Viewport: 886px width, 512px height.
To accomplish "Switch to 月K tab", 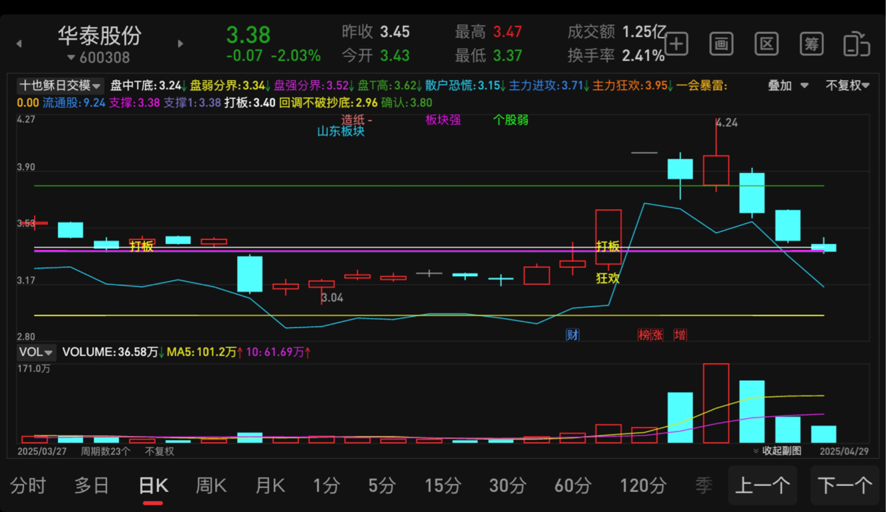I will (x=270, y=485).
